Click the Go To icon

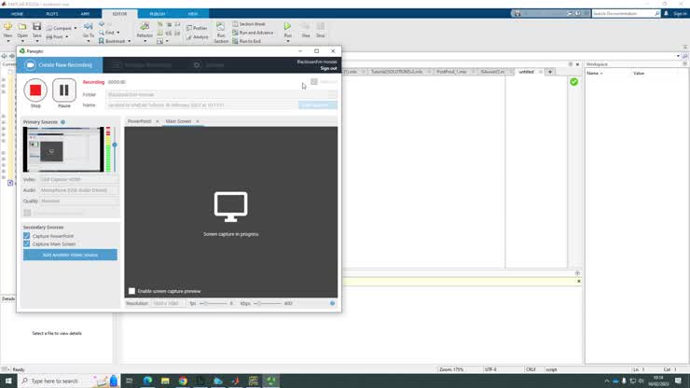coord(89,28)
